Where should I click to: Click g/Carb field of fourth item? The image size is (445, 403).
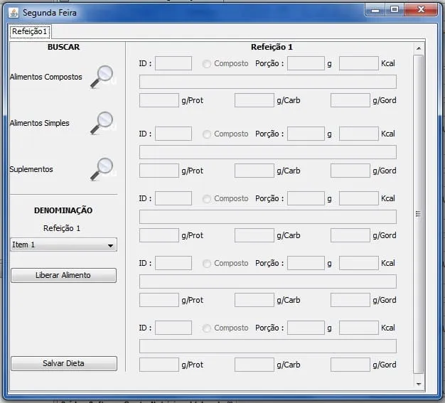click(x=254, y=300)
